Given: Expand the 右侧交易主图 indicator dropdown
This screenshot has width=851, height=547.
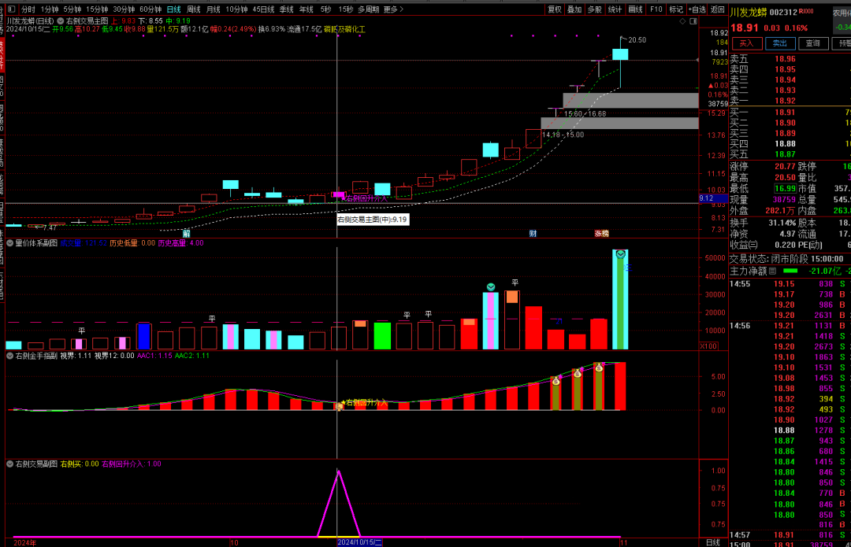Looking at the screenshot, I should (61, 20).
